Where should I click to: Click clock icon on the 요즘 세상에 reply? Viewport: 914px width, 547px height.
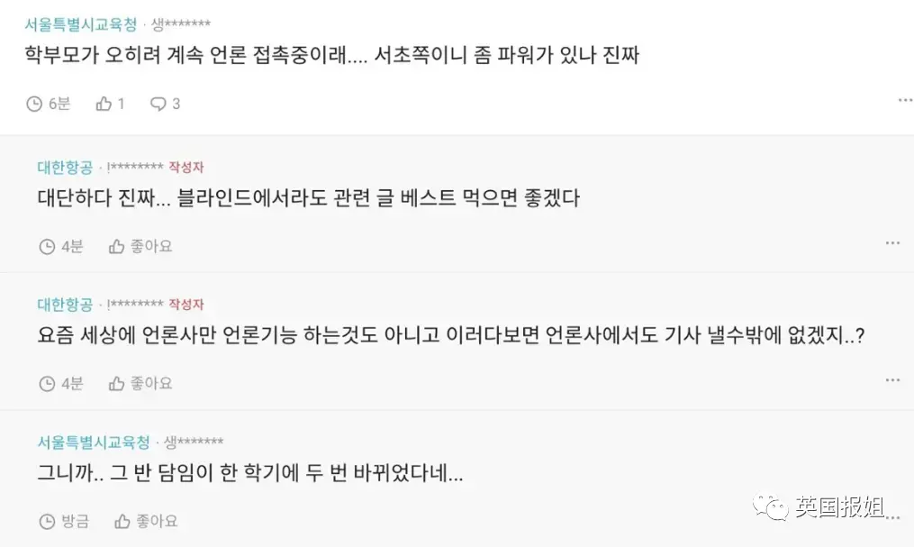click(47, 384)
